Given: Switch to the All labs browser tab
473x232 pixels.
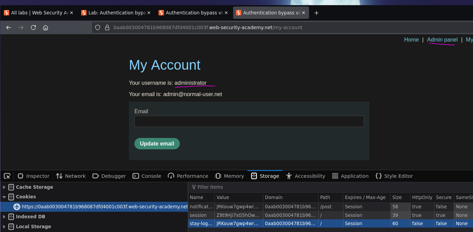Looking at the screenshot, I should (38, 13).
